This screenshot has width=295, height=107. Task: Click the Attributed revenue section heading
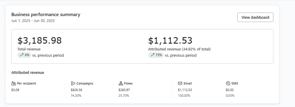tap(28, 73)
